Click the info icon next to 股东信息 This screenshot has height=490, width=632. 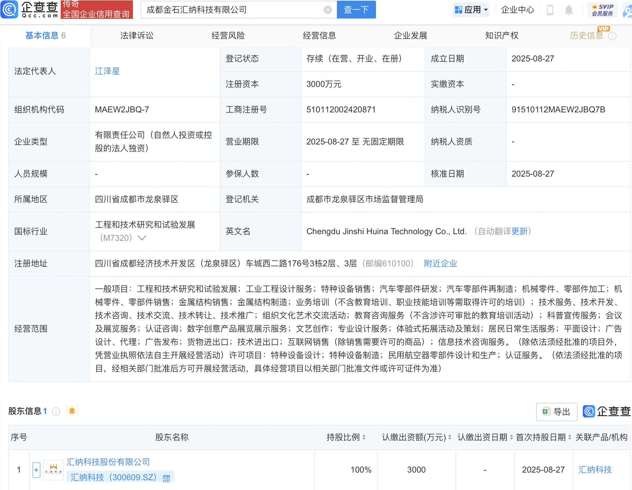(x=56, y=411)
